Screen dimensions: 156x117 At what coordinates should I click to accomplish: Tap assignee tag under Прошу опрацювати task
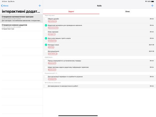[52, 63]
